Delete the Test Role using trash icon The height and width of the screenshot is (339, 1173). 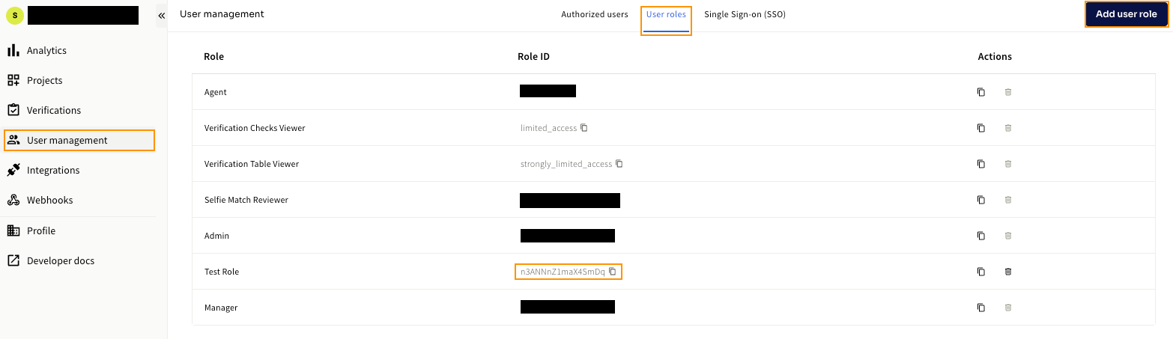point(1008,272)
